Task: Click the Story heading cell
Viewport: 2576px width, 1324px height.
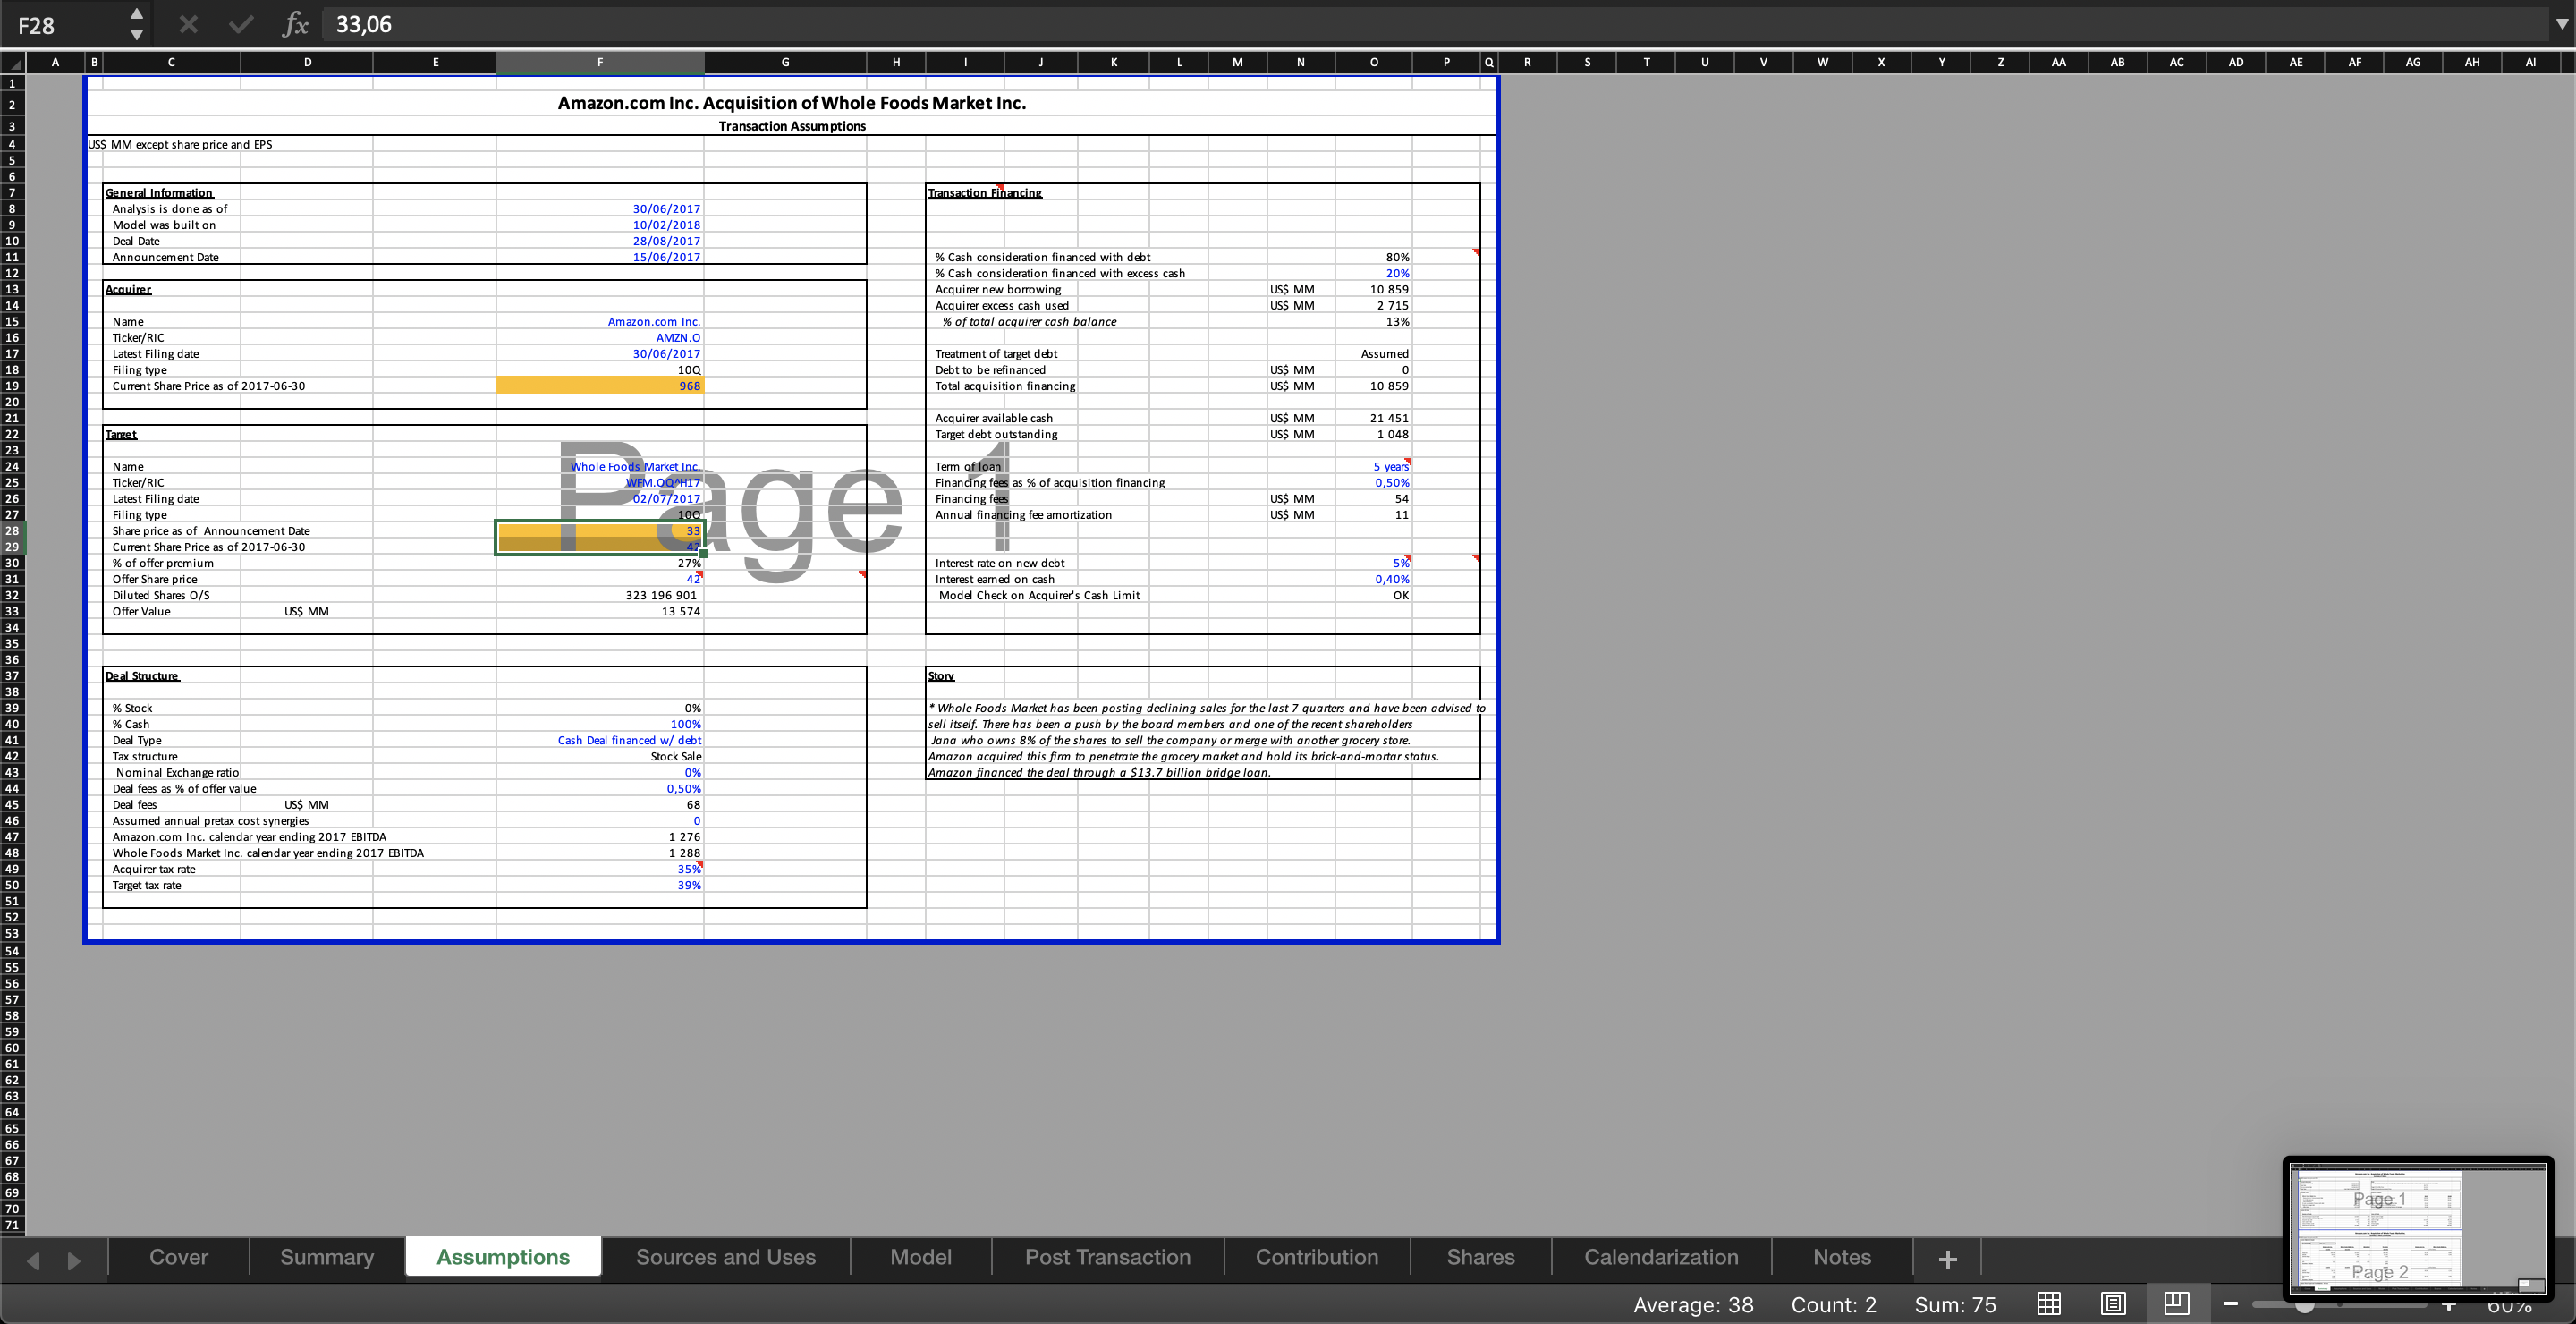Action: [941, 676]
